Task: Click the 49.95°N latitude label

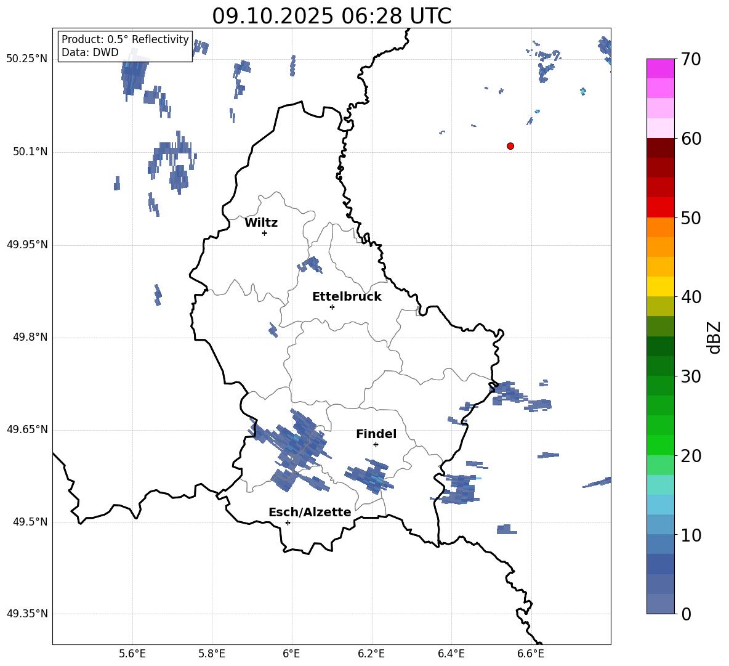Action: pos(27,245)
